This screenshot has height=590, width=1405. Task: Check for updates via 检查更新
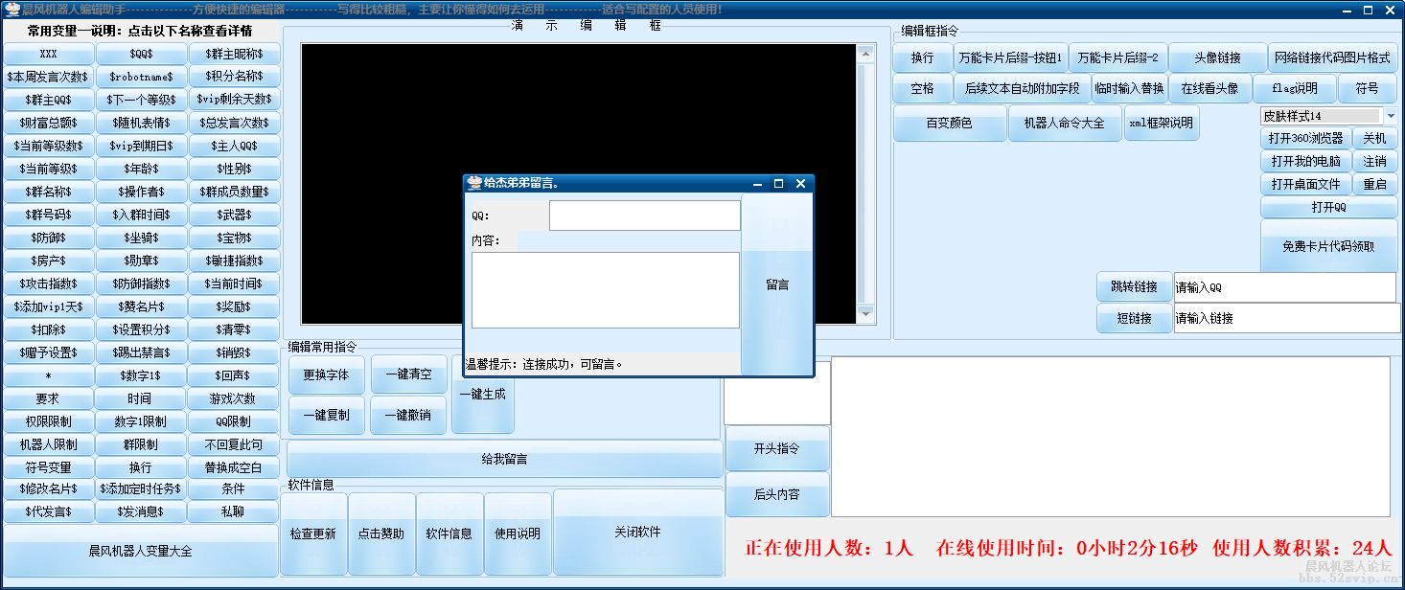313,532
